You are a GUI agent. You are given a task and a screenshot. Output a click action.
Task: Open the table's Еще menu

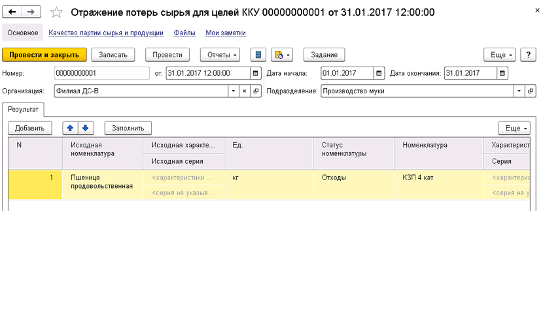click(x=514, y=128)
